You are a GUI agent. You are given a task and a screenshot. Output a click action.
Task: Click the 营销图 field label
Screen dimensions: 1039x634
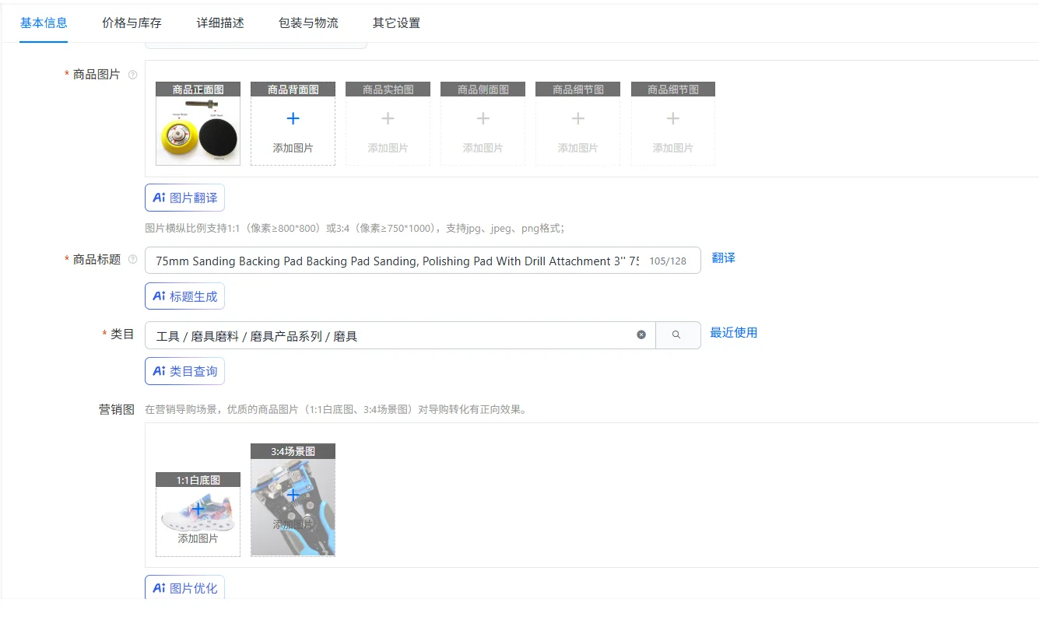click(x=117, y=410)
